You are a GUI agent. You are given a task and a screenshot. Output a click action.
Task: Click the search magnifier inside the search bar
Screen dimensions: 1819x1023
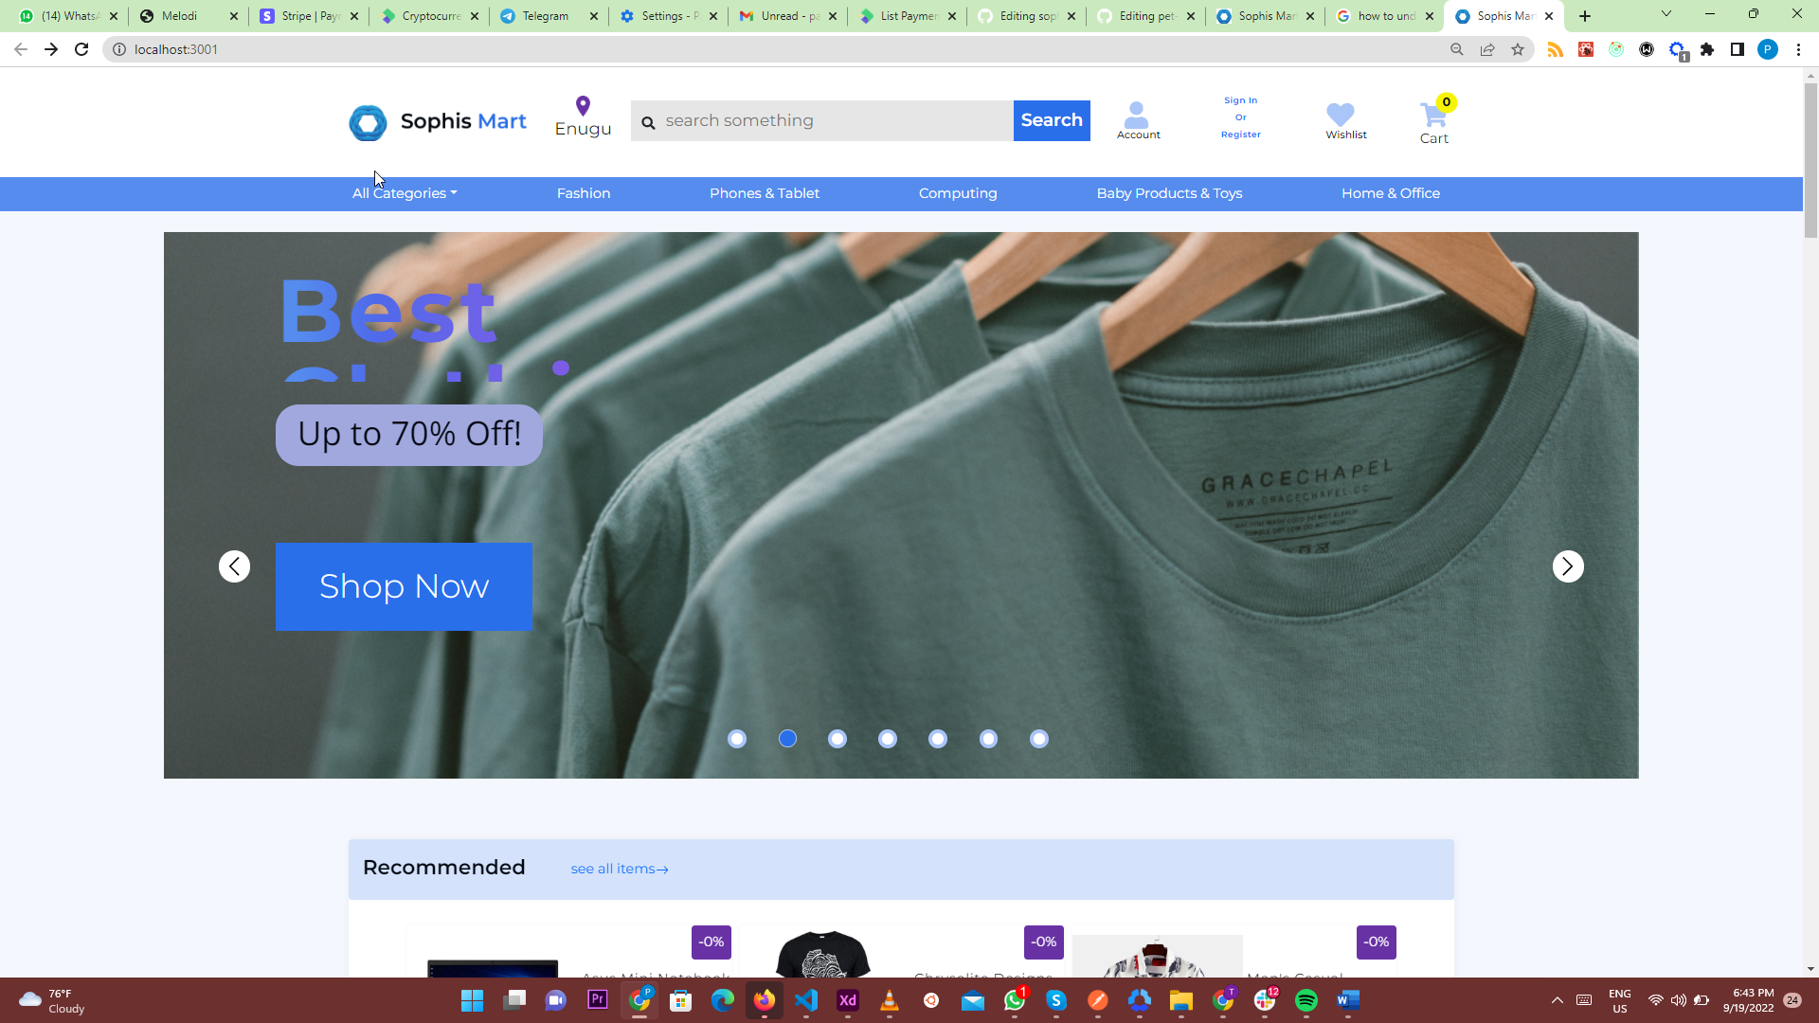tap(650, 122)
